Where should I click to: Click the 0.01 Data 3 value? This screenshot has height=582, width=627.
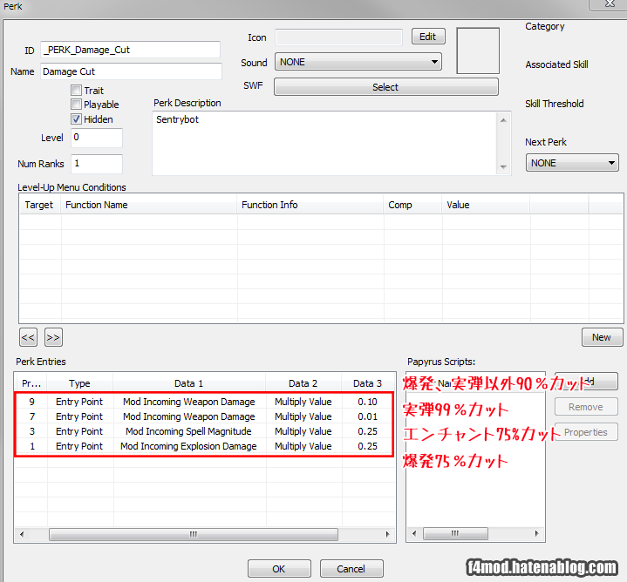(x=367, y=416)
